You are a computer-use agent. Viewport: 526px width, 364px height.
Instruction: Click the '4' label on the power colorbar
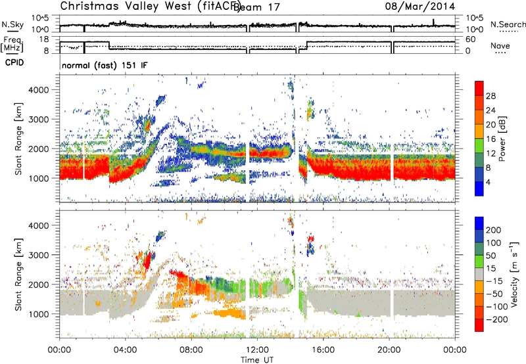(488, 182)
